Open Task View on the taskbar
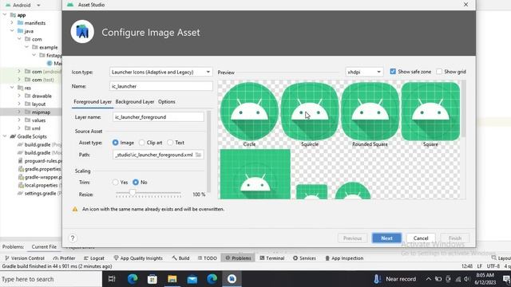This screenshot has width=511, height=287. pos(112,279)
